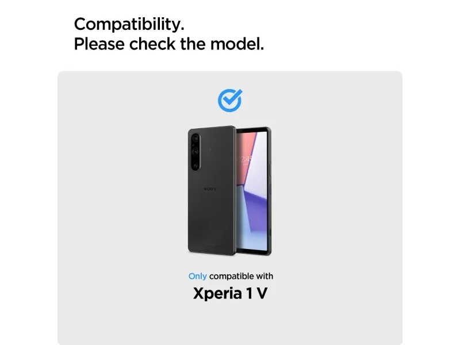Click the blue checkmark icon
The height and width of the screenshot is (345, 460).
(x=230, y=100)
